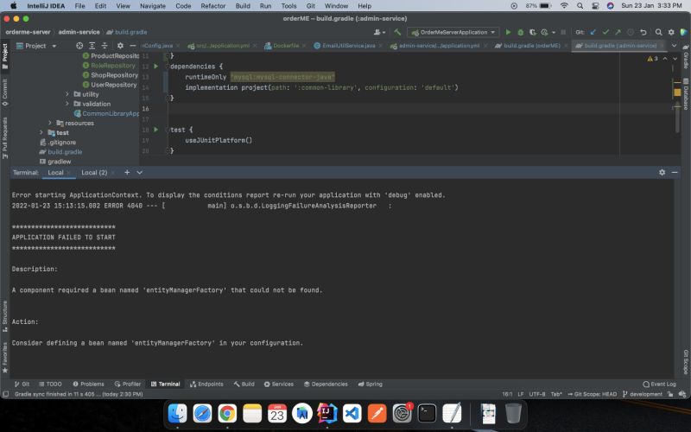
Task: Open IntelliJ IDEA icon in Dock
Action: click(326, 414)
